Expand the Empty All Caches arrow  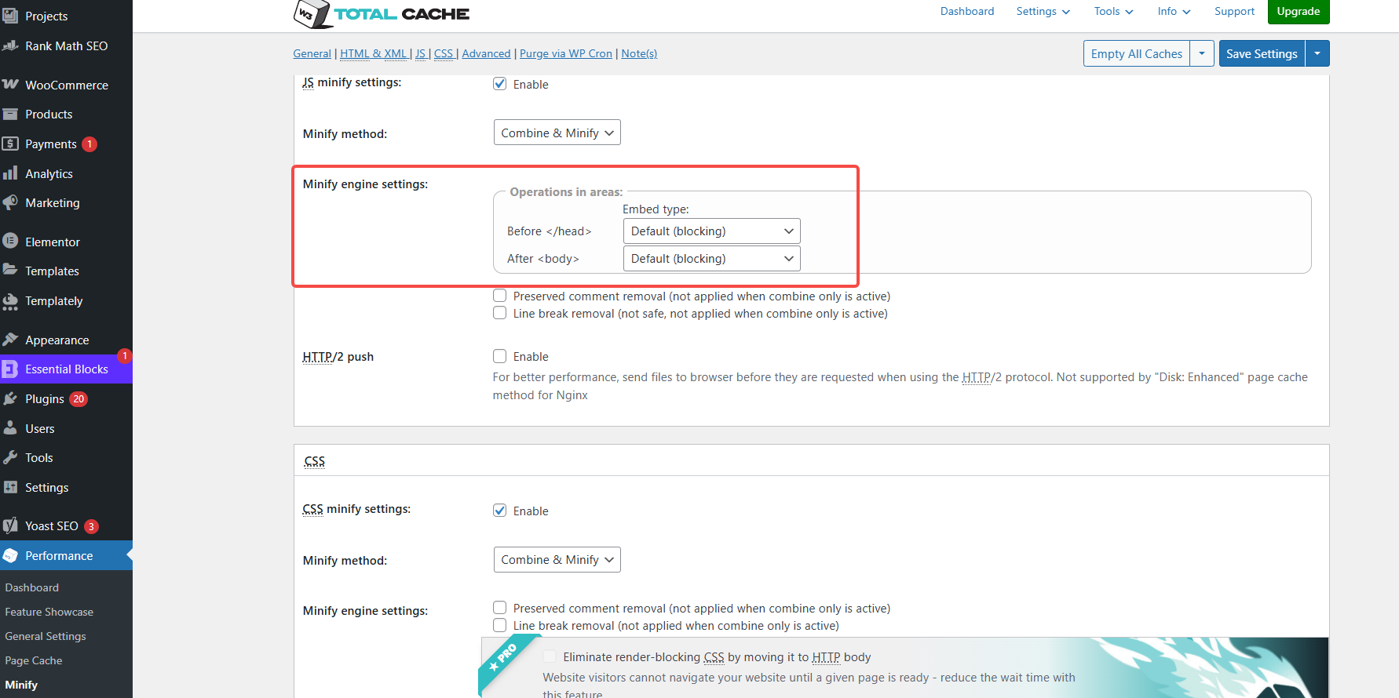click(1202, 53)
